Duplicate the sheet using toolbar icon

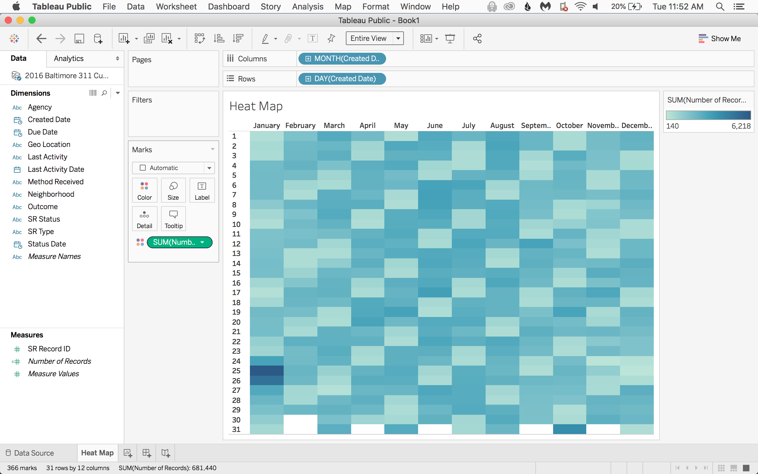point(149,39)
